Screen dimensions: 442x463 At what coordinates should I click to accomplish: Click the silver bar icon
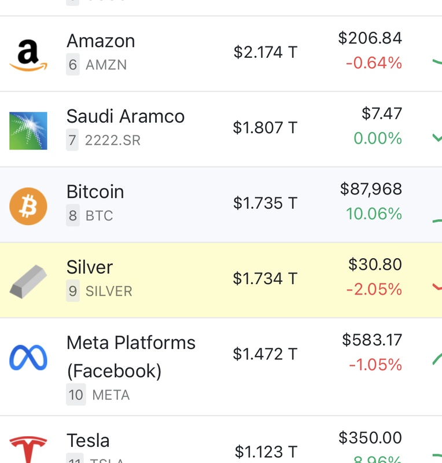(28, 282)
